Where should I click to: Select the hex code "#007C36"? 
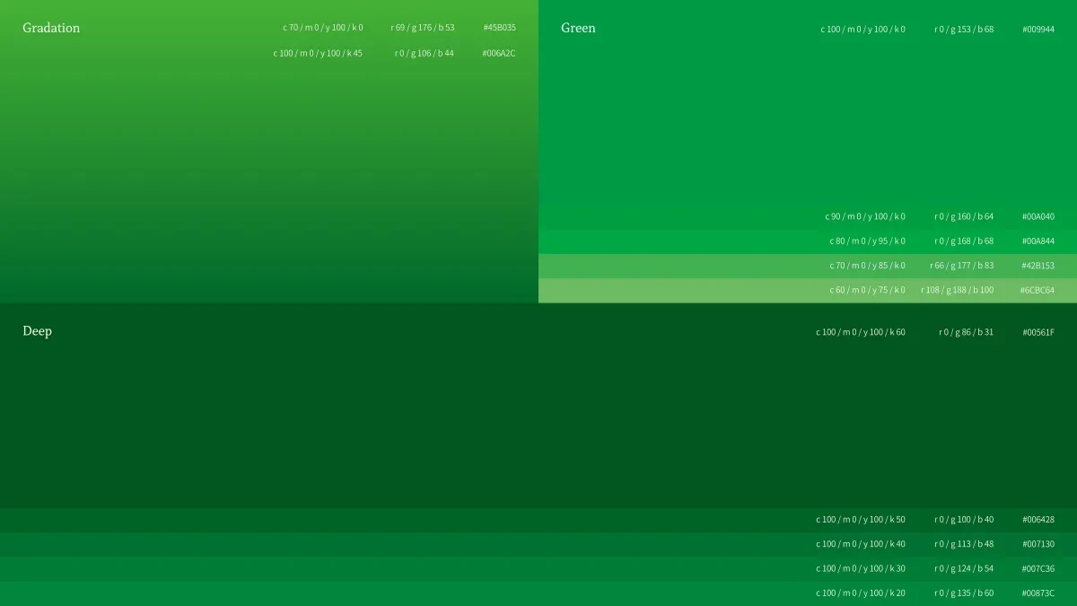pyautogui.click(x=1038, y=568)
